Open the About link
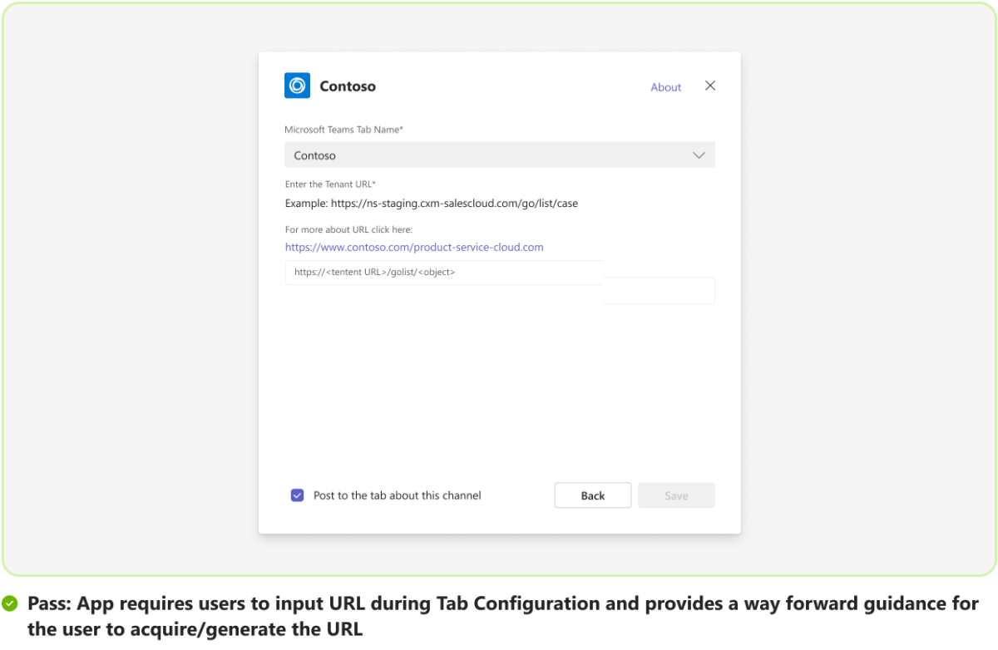Image resolution: width=998 pixels, height=650 pixels. tap(665, 86)
